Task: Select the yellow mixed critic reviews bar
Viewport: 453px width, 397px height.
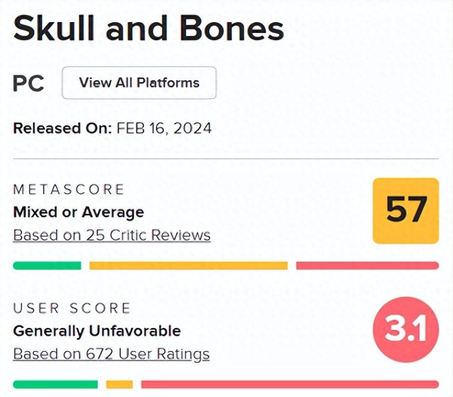Action: coord(188,266)
